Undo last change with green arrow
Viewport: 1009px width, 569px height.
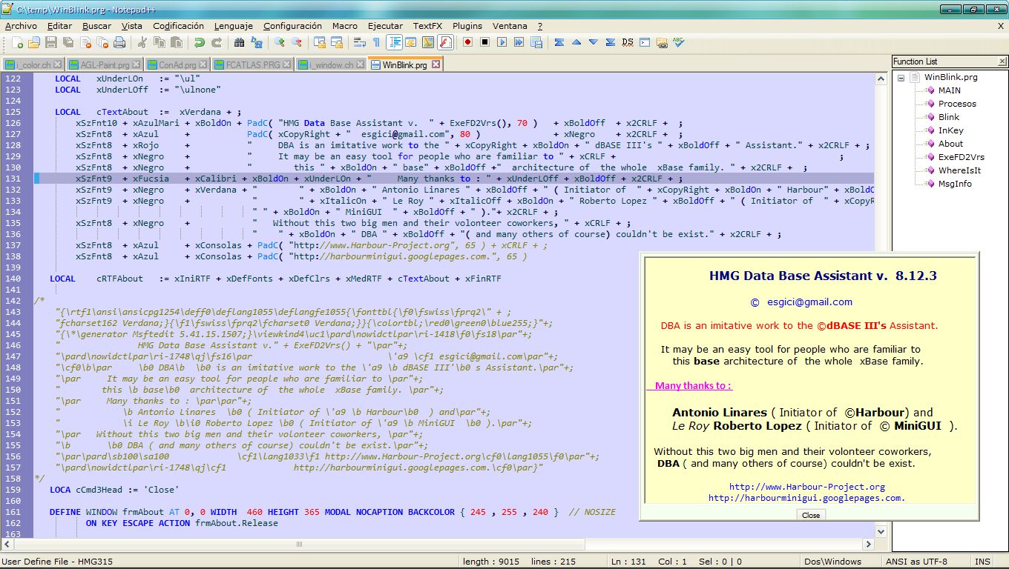click(200, 42)
